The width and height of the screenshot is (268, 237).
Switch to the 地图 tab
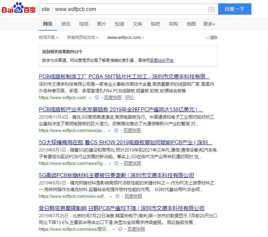(191, 24)
